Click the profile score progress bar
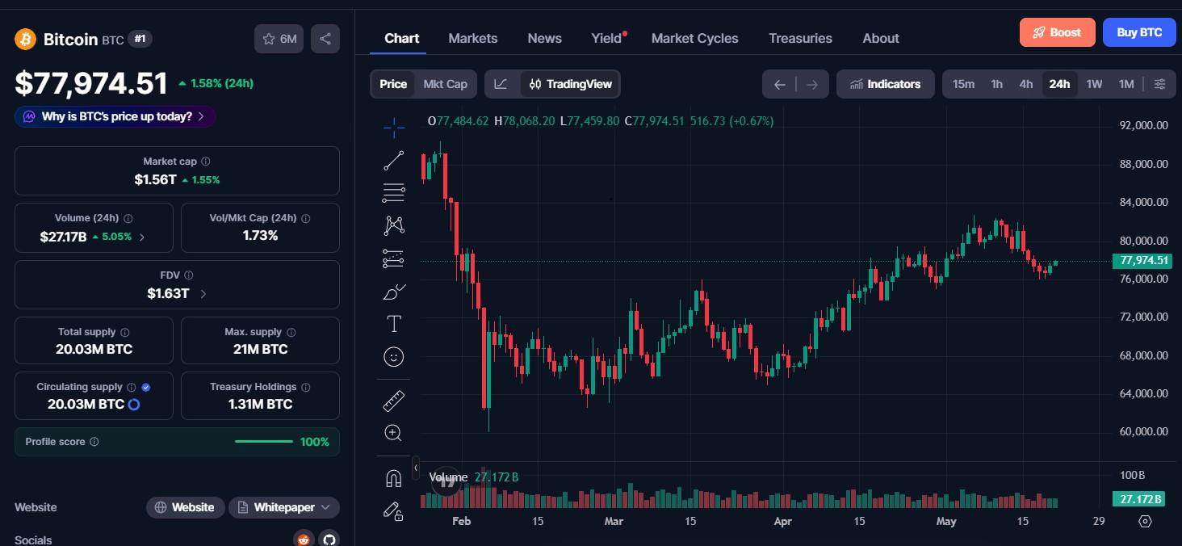1182x546 pixels. pos(264,442)
